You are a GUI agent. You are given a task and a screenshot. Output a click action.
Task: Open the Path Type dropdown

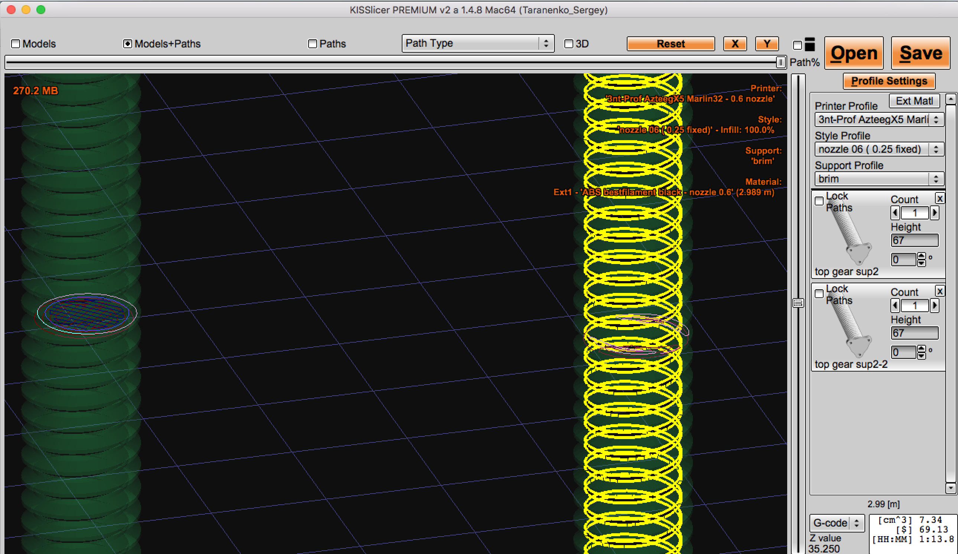point(478,43)
